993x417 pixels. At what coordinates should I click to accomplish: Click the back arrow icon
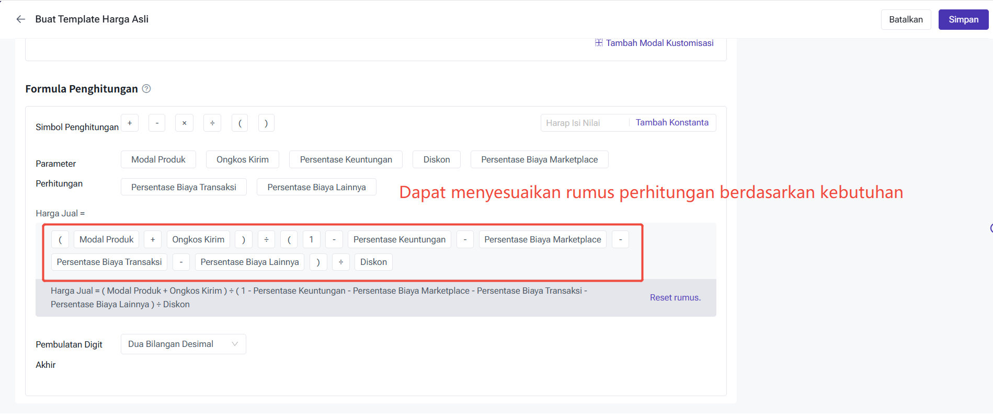coord(21,19)
